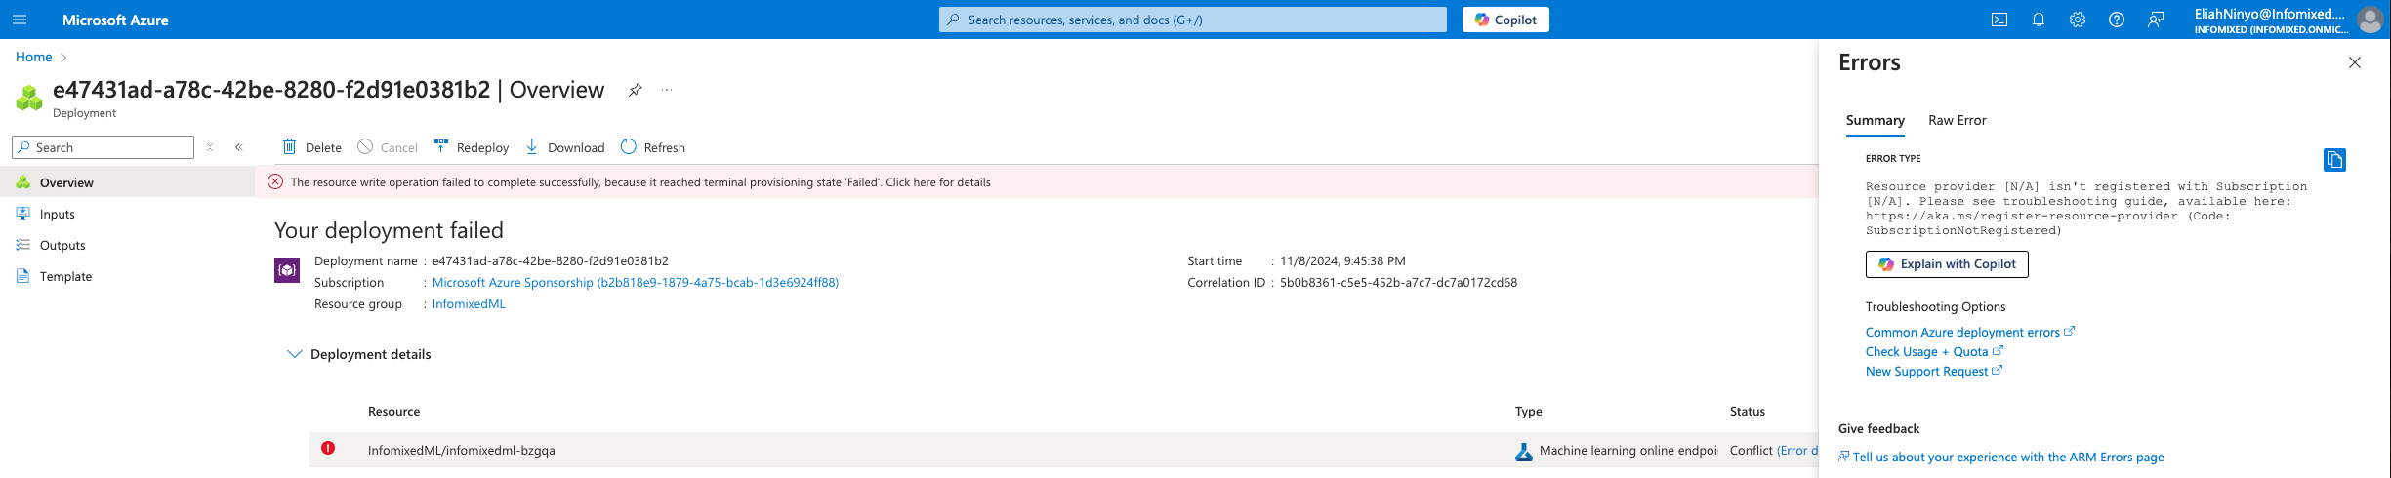Switch to the Raw Error tab

[x=1957, y=120]
